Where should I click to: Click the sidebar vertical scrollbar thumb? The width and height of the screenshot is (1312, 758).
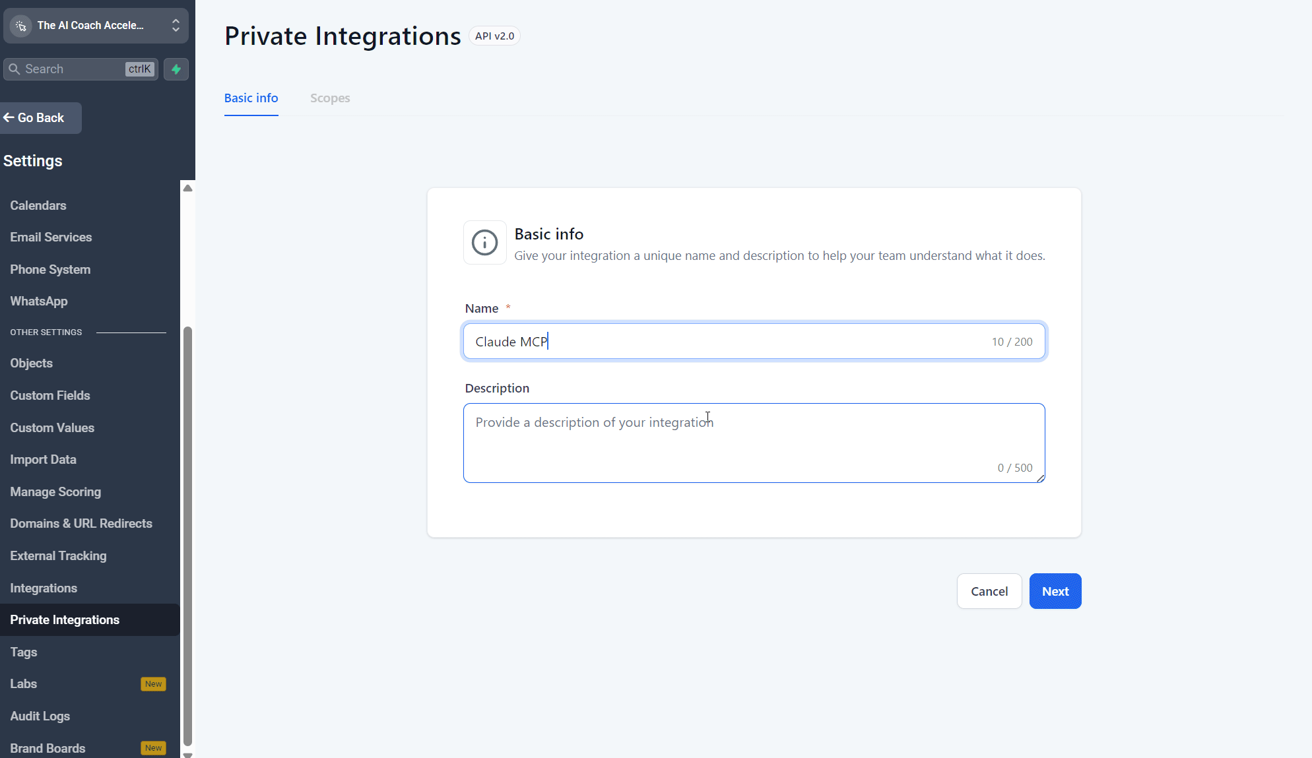(x=187, y=536)
